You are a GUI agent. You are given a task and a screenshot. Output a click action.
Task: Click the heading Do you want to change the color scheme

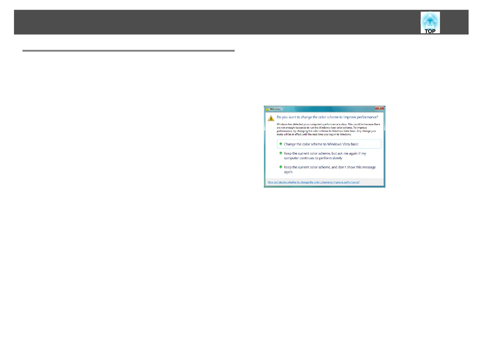pos(327,117)
